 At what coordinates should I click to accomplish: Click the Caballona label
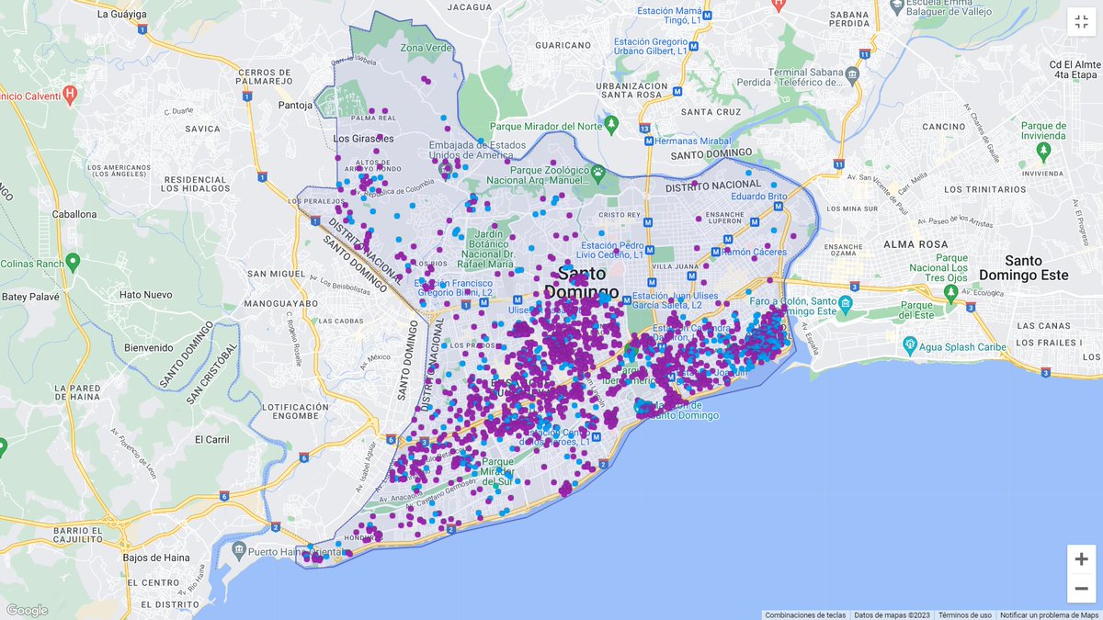tap(74, 214)
